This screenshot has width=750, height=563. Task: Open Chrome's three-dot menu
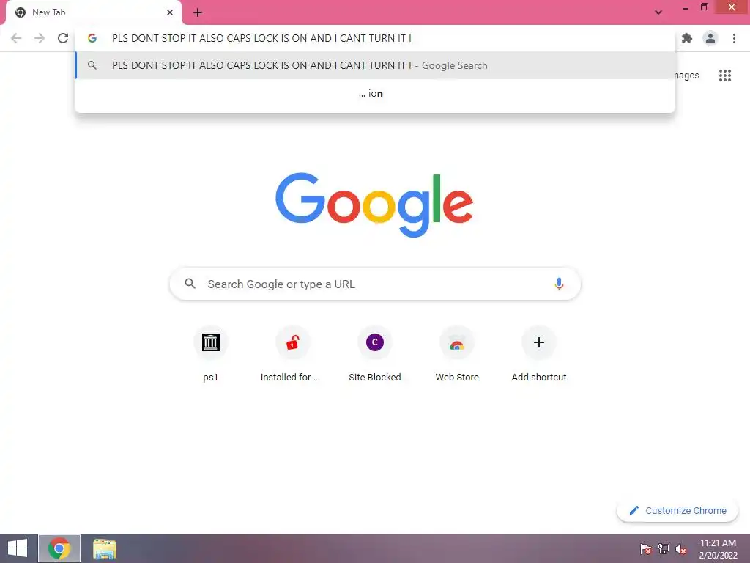(734, 38)
